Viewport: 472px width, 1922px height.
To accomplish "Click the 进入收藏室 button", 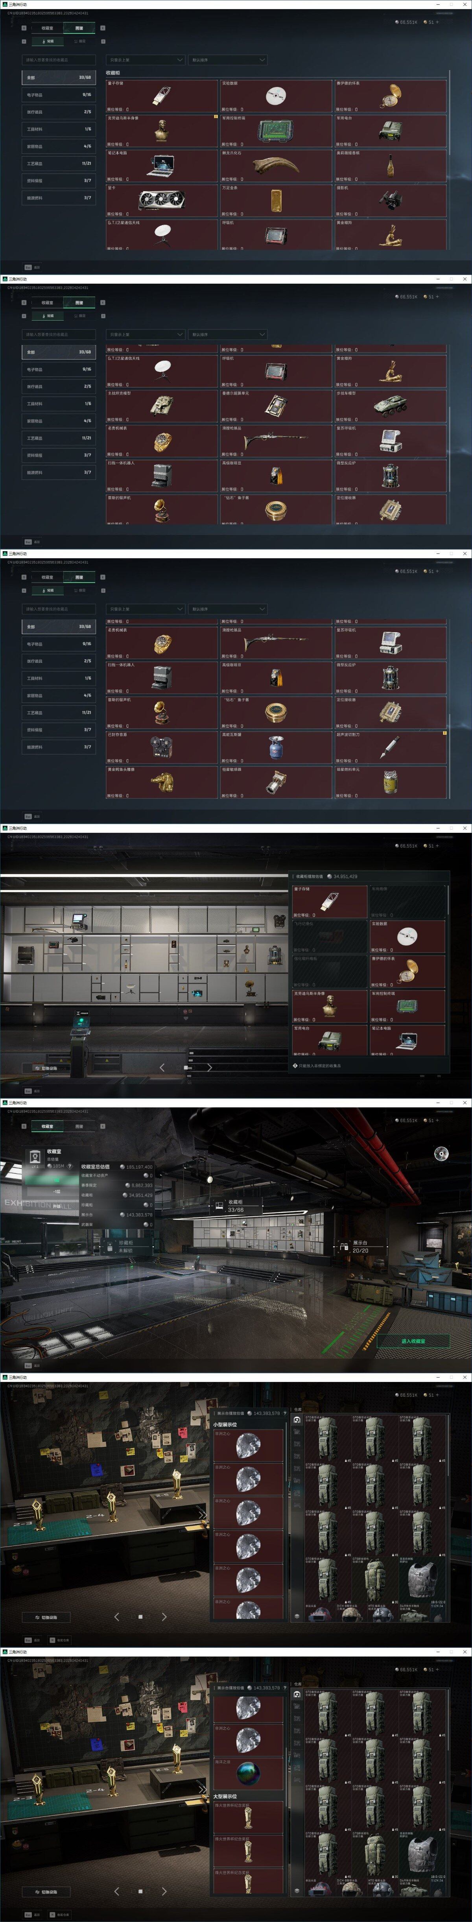I will 413,1341.
